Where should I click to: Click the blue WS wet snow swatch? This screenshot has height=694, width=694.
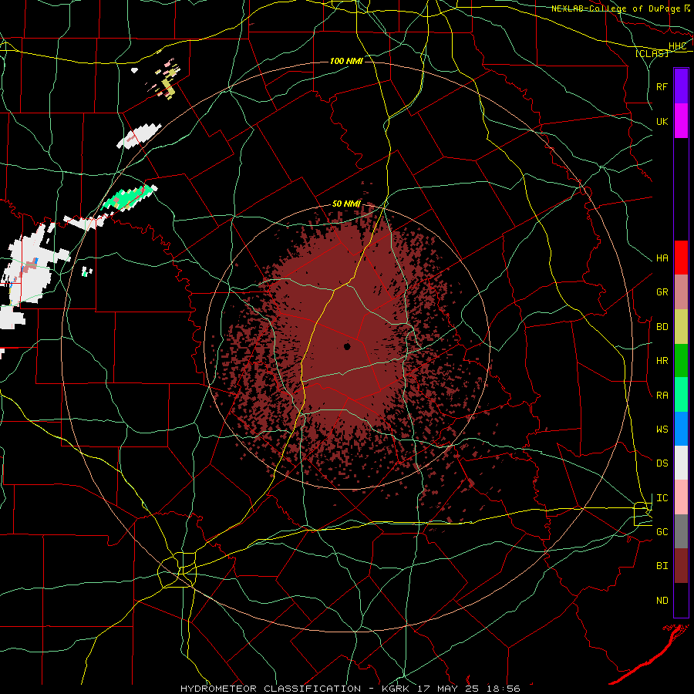(x=681, y=429)
